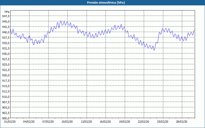
Task: Click the 04/02/20 date label
Action: 29,122
